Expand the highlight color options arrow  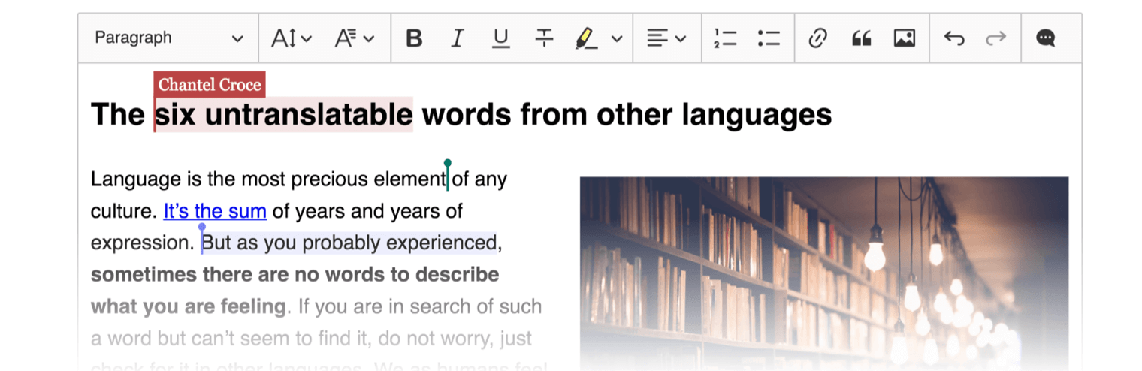(617, 38)
